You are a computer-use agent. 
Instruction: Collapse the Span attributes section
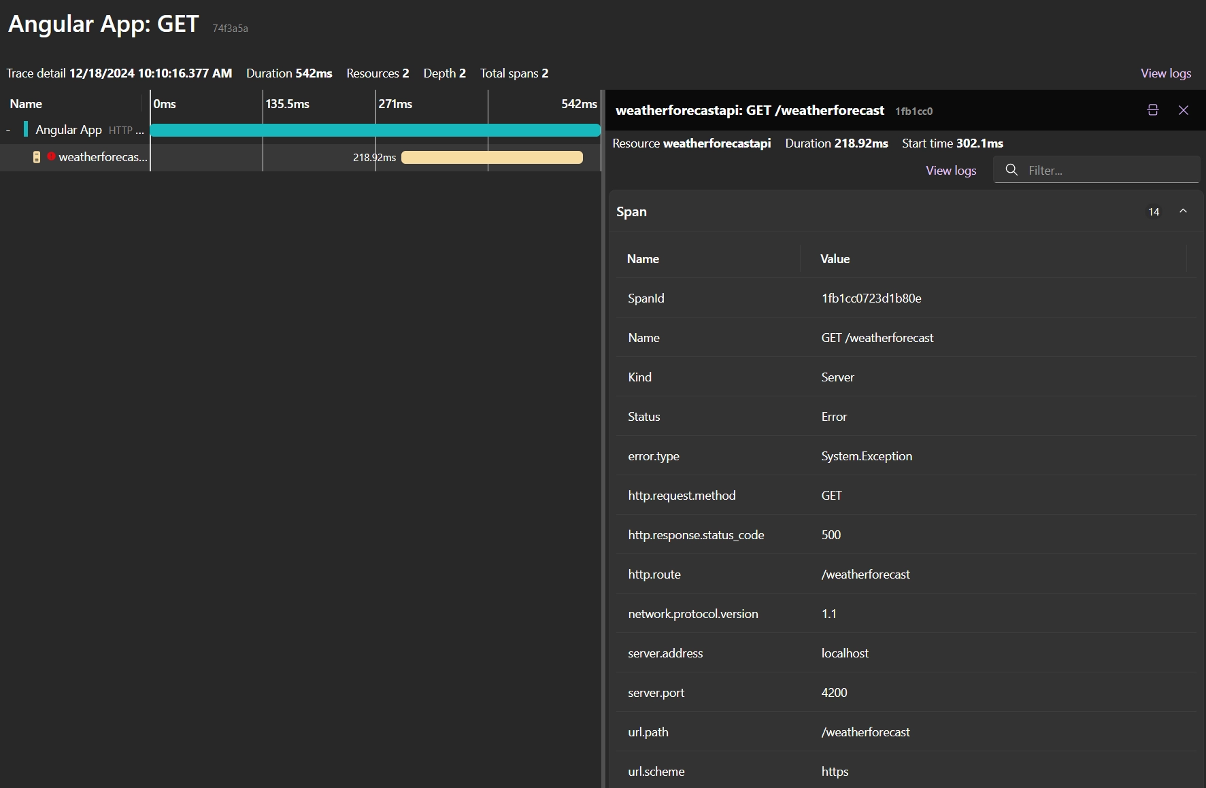(1183, 211)
